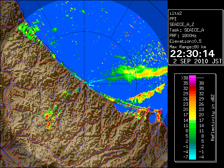Click the date '2 SEP 2010 JST'
Image resolution: width=224 pixels, height=168 pixels.
click(x=197, y=61)
